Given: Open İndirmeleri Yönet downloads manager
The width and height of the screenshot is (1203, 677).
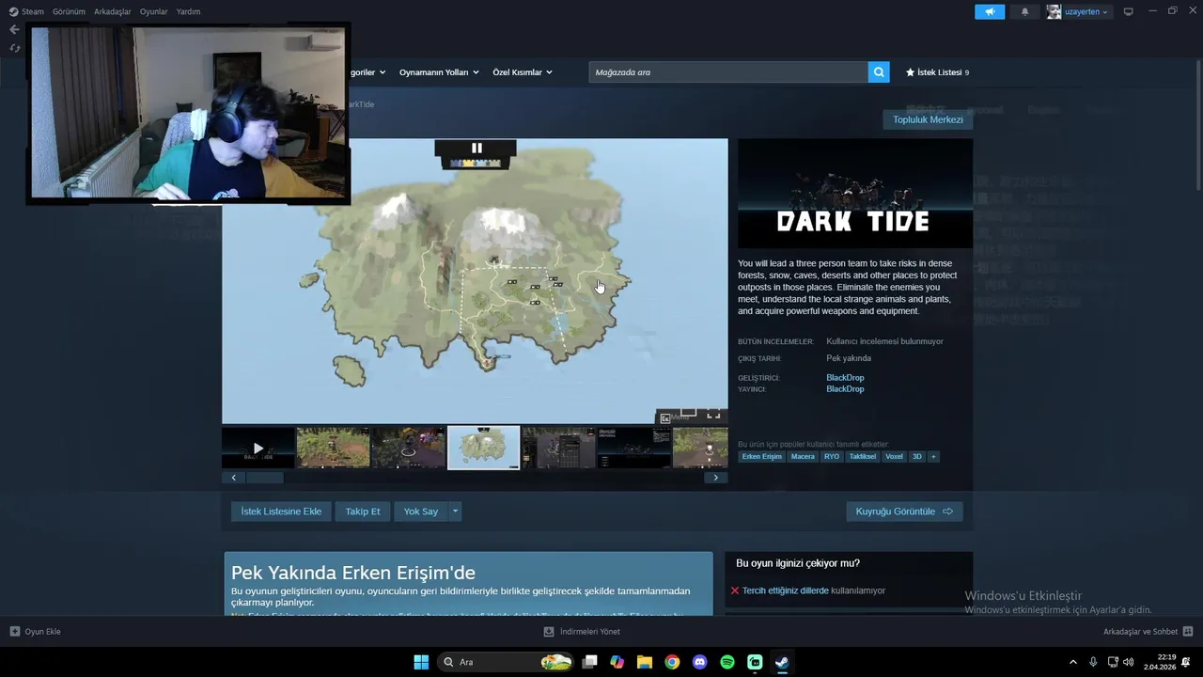Looking at the screenshot, I should (x=582, y=632).
